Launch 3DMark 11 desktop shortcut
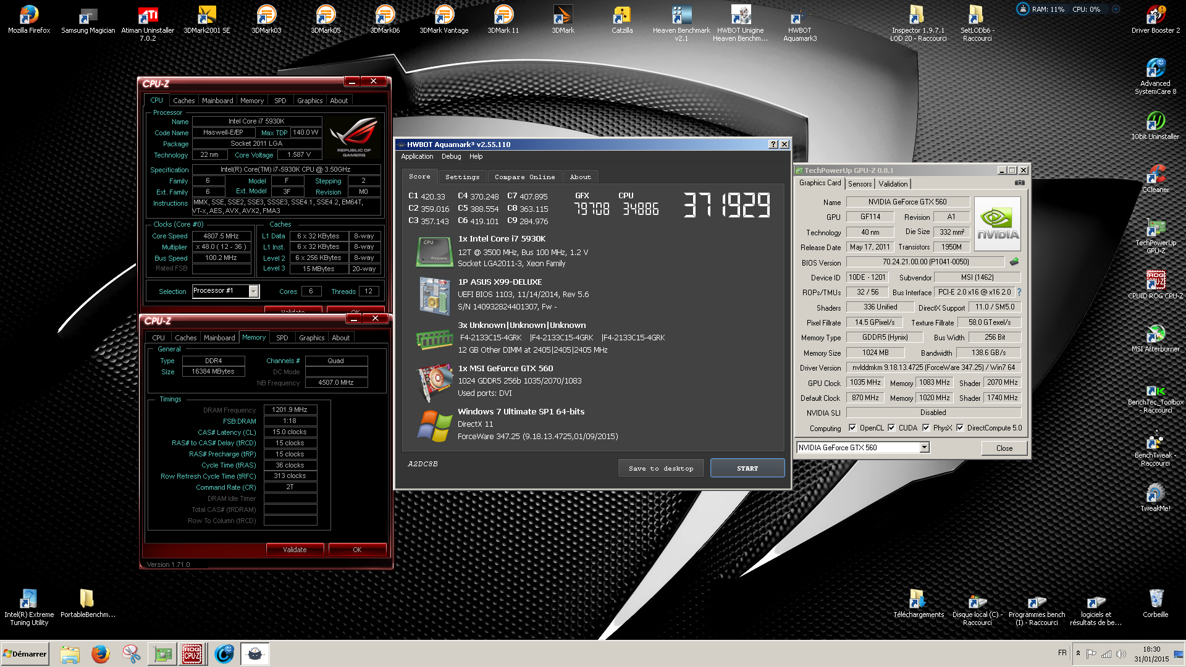This screenshot has width=1186, height=667. point(503,19)
